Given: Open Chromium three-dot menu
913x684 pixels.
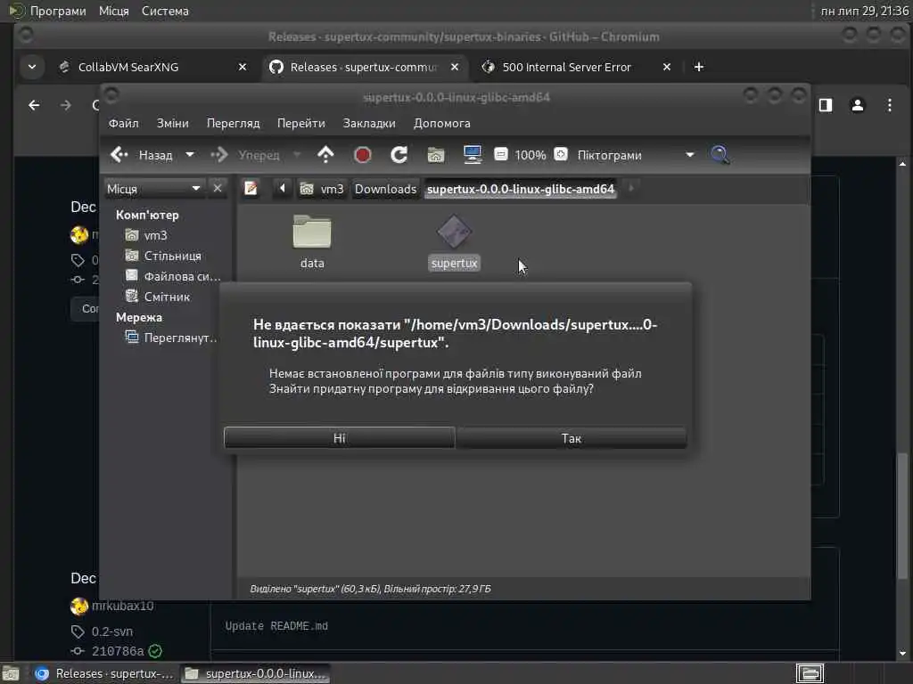Looking at the screenshot, I should [x=890, y=105].
